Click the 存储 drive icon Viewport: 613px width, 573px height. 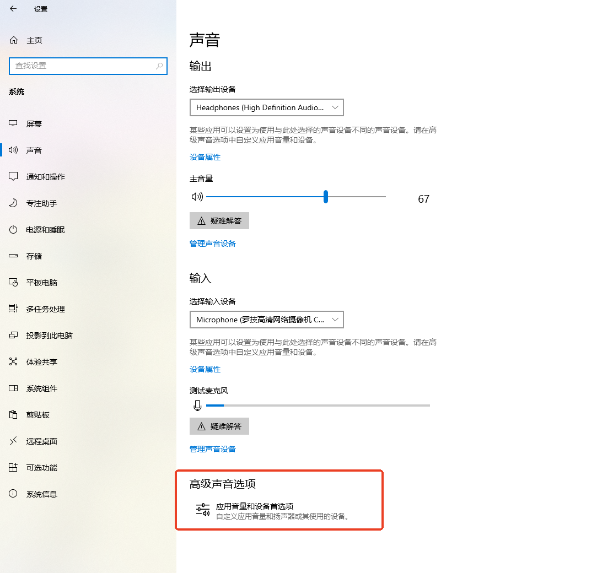tap(13, 256)
